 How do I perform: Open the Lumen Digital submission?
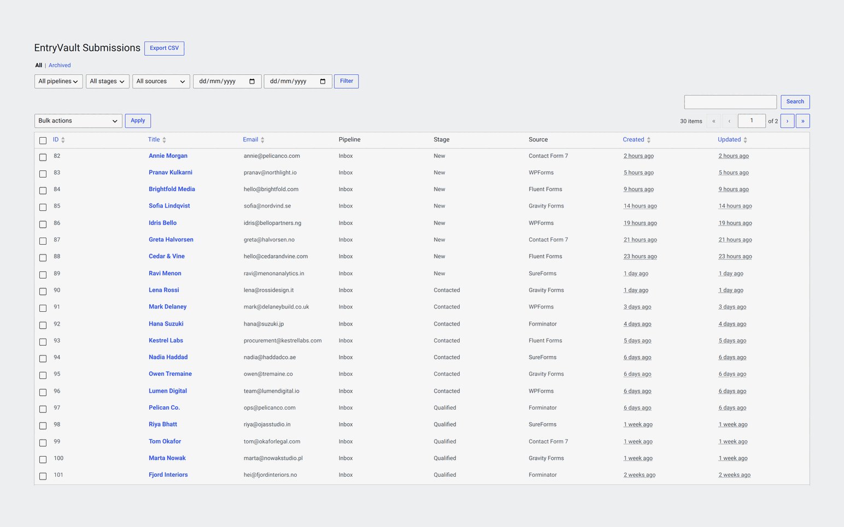point(167,390)
